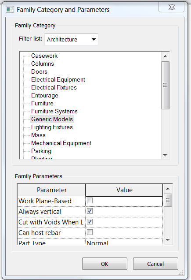Select Electrical Fixtures category

coord(54,87)
